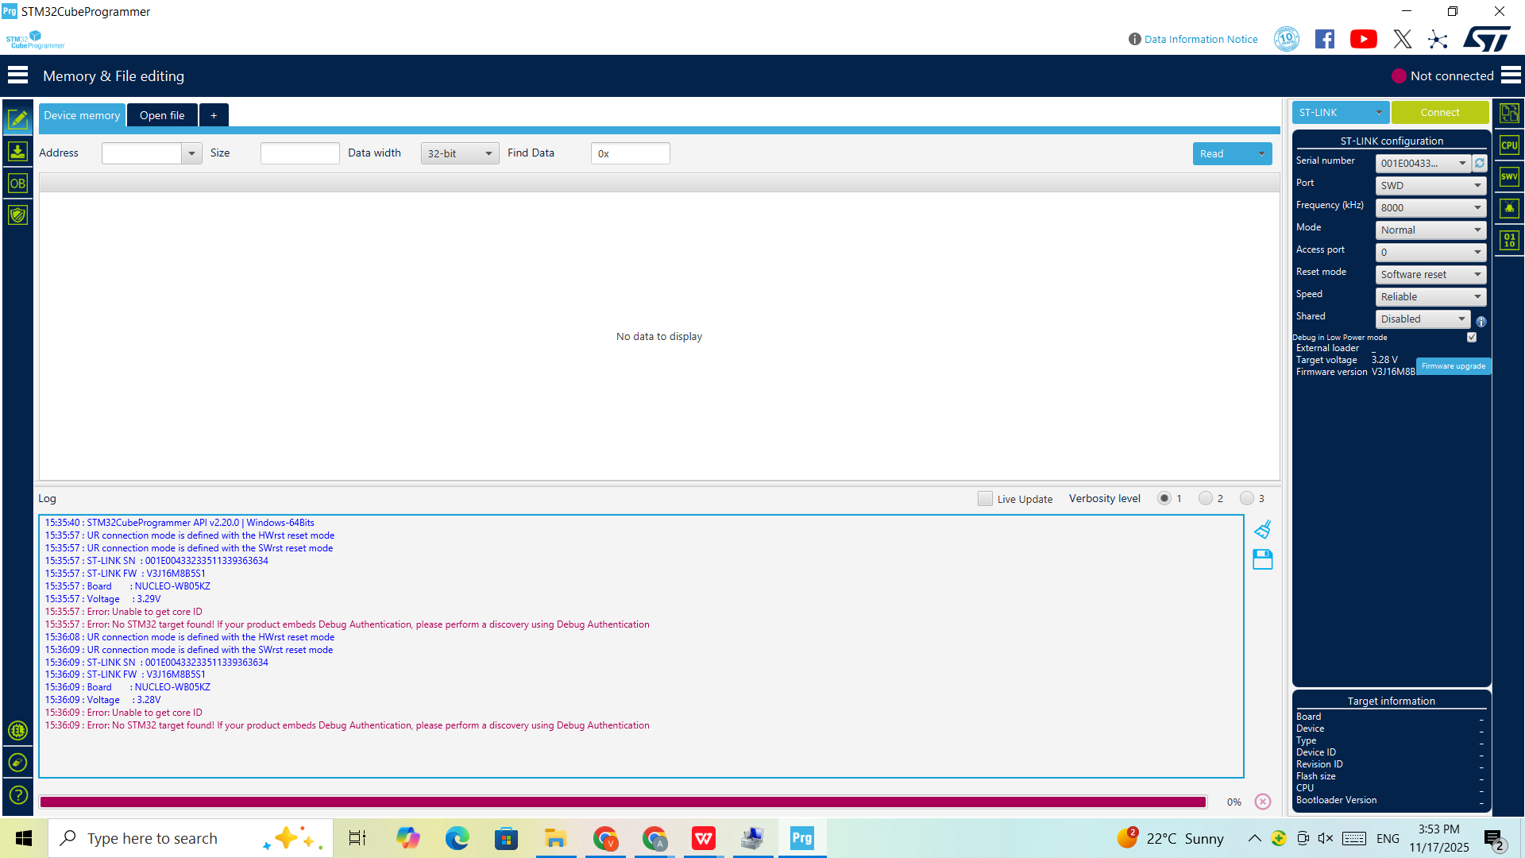Switch to the Open file tab
Screen dimensions: 1525x858
(162, 115)
